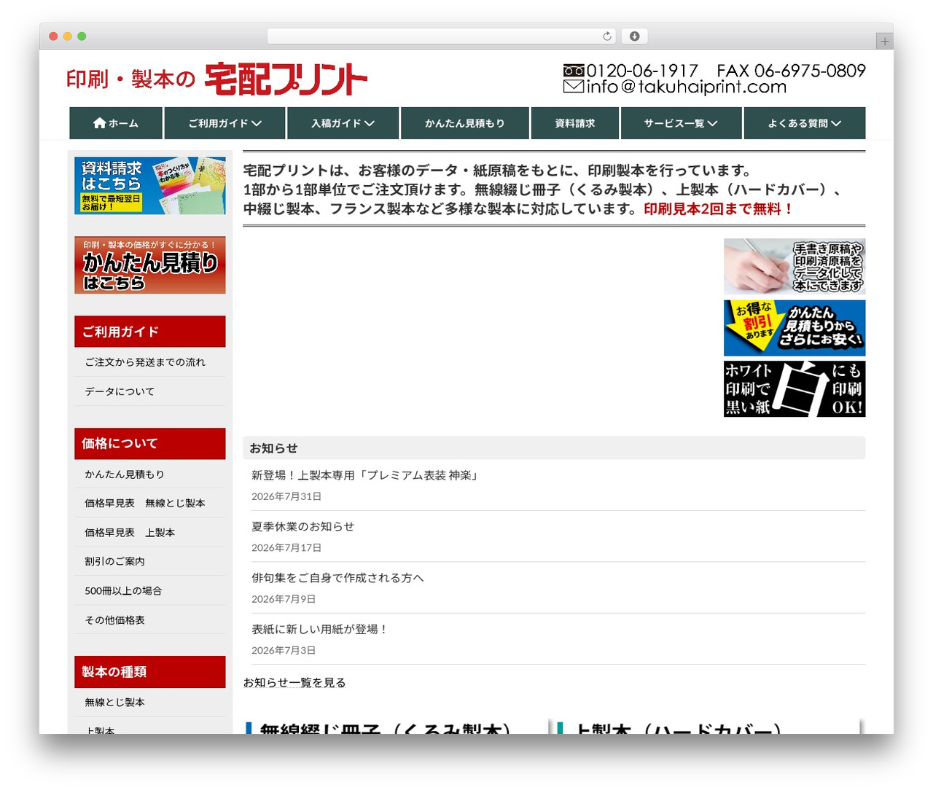Open 価格早見表 上製本 link
933x790 pixels.
point(130,533)
